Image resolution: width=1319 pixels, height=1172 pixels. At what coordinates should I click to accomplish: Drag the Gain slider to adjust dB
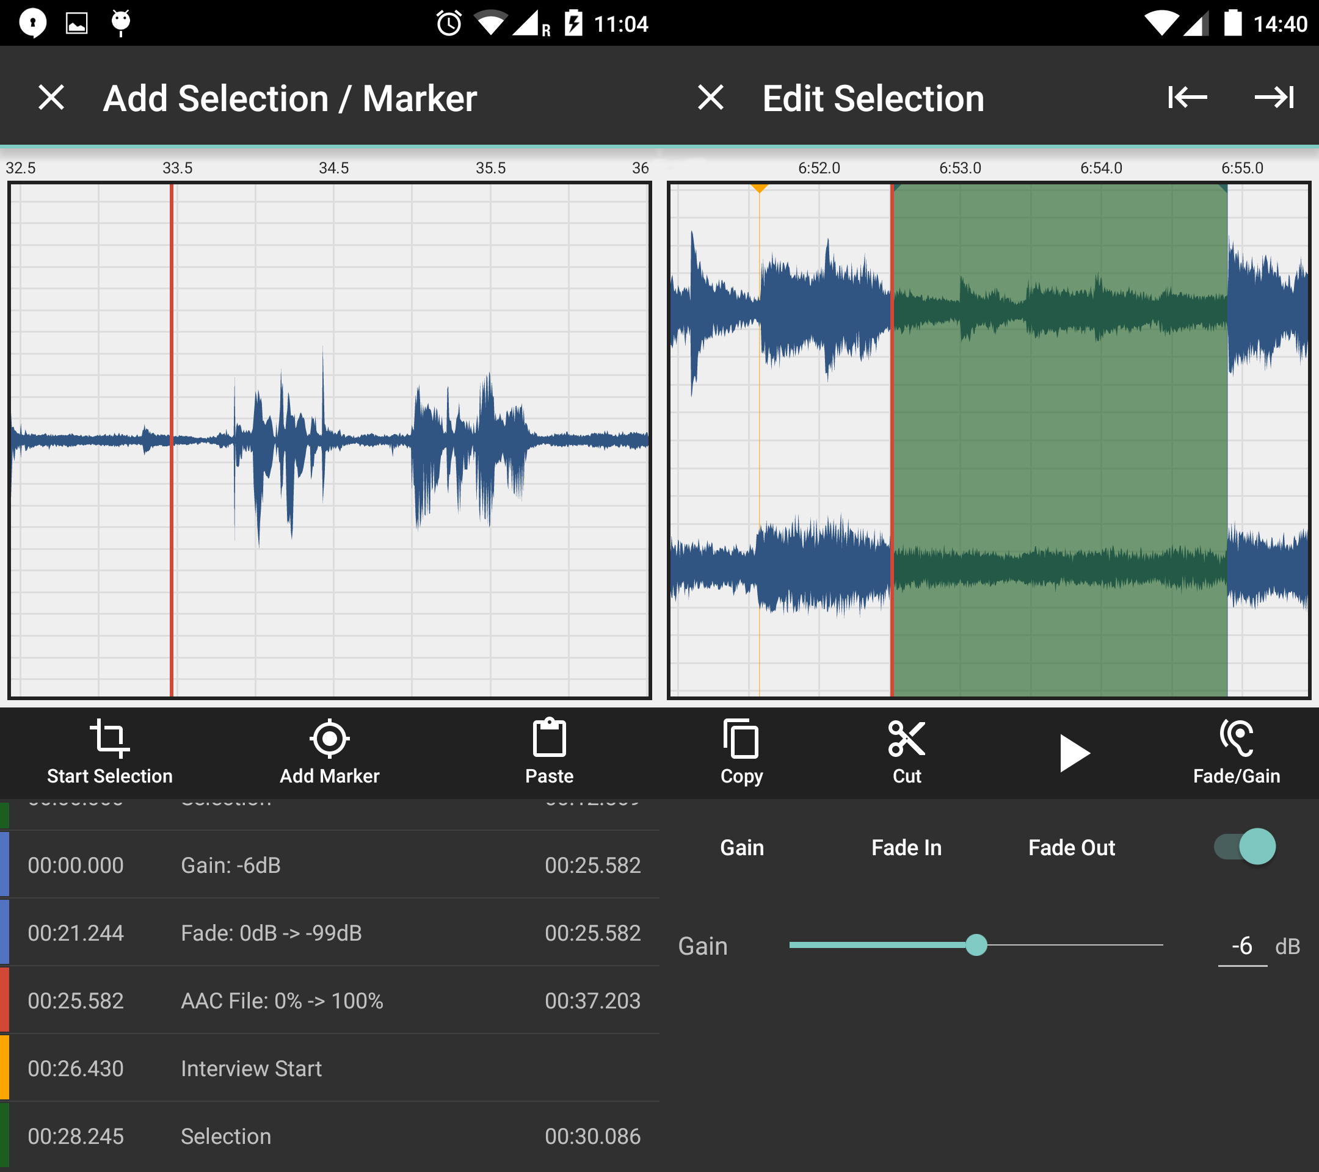(975, 944)
